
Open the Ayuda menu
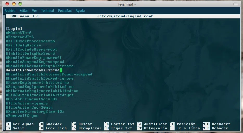pos(80,11)
